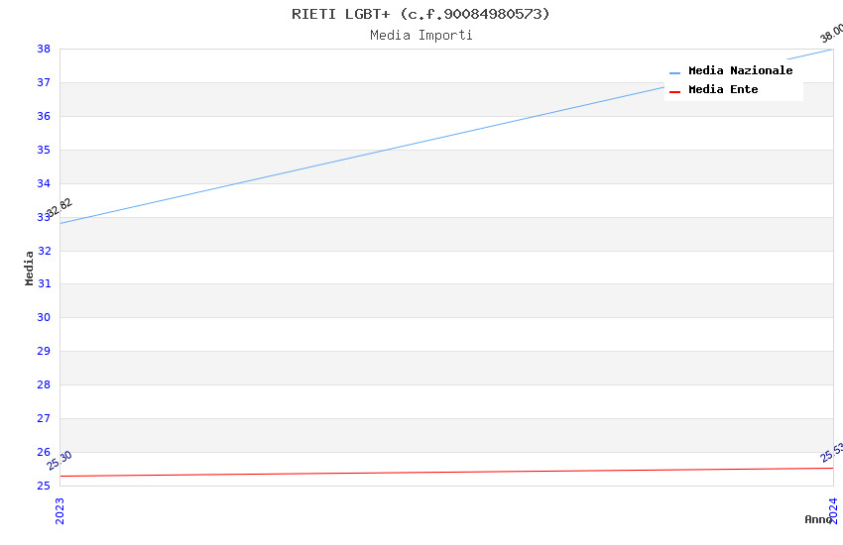
Task: Select the Media Nazionale legend label
Action: coord(740,70)
